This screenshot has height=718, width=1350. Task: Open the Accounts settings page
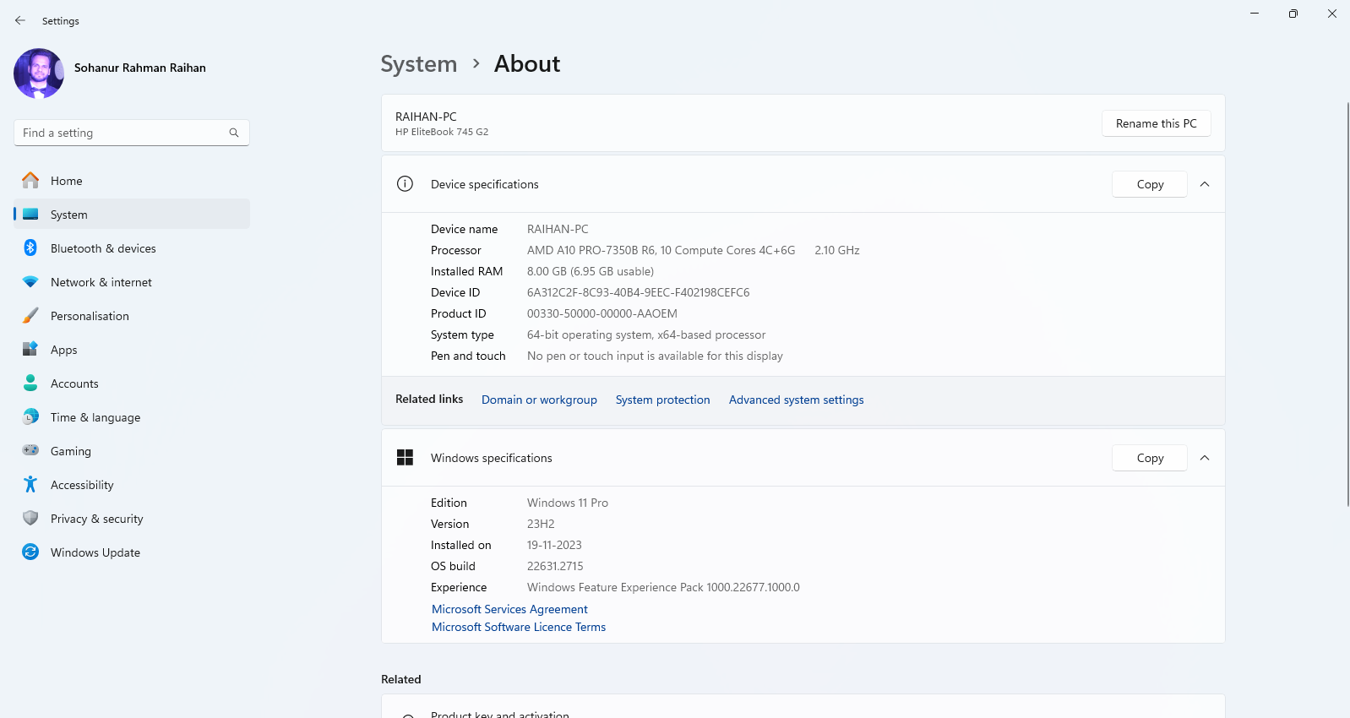(74, 383)
